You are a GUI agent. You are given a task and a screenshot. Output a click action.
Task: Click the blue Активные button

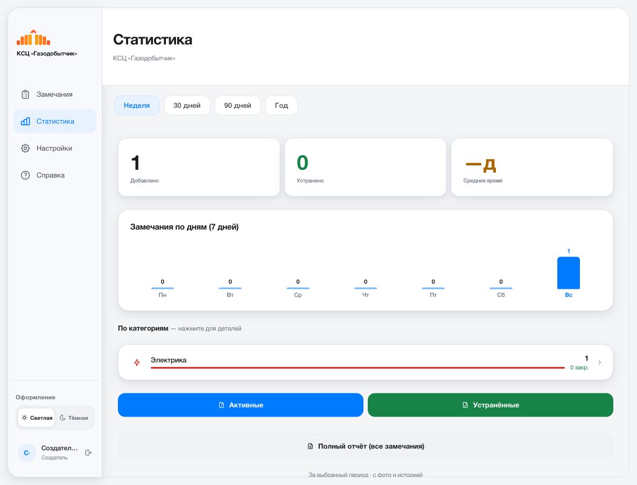click(x=241, y=405)
